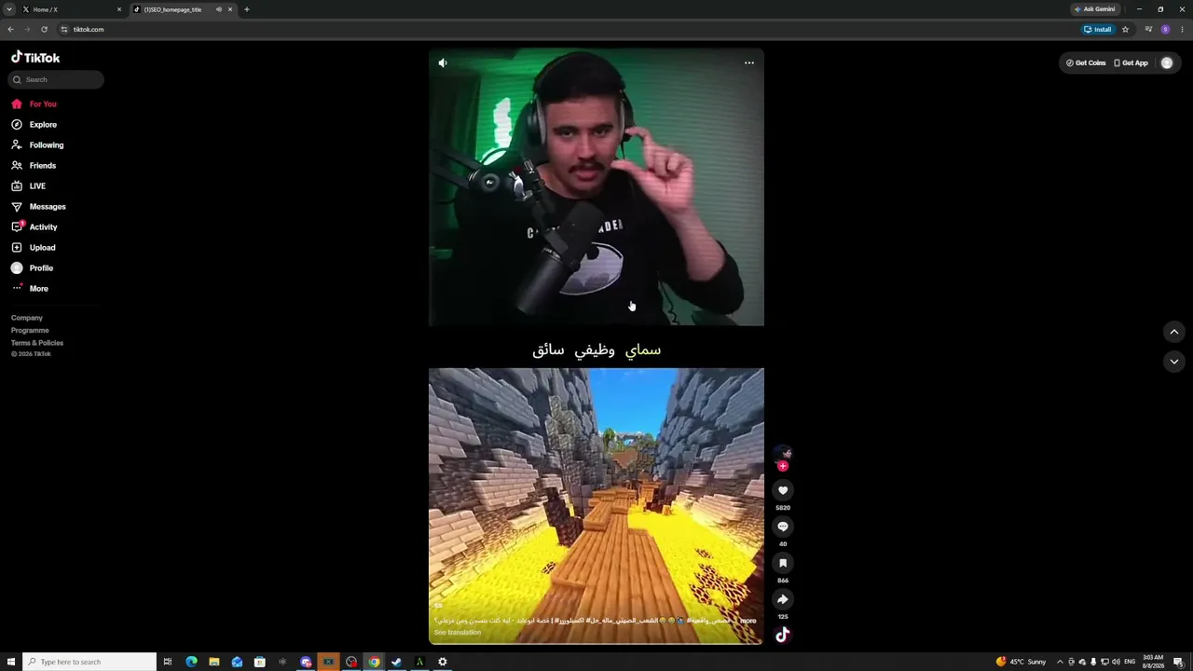
Task: Open the video's three-dot options menu
Action: (x=749, y=63)
